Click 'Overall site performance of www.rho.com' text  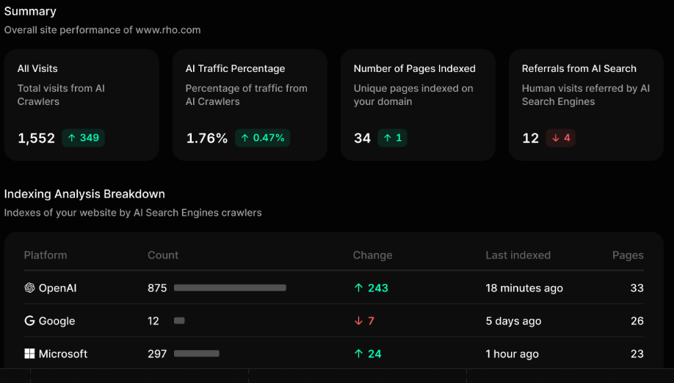tap(102, 30)
